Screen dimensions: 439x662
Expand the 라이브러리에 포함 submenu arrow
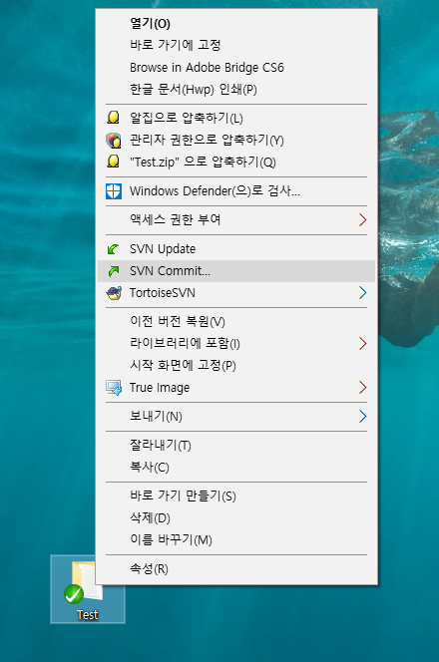362,343
